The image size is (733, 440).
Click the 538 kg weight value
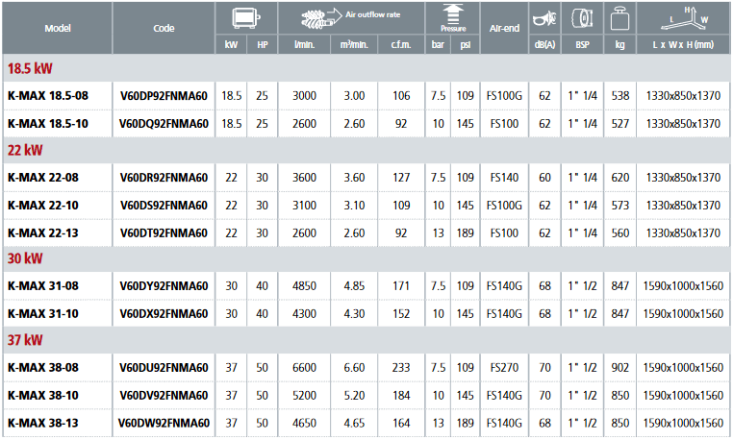click(x=619, y=96)
